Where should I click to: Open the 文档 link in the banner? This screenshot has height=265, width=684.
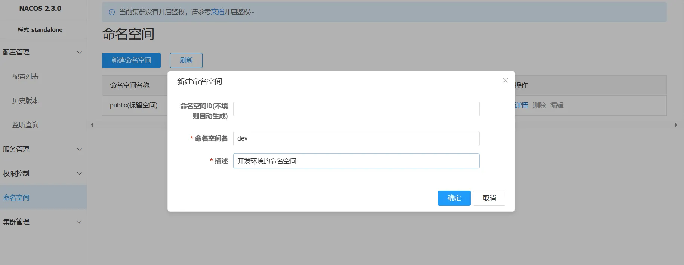217,12
